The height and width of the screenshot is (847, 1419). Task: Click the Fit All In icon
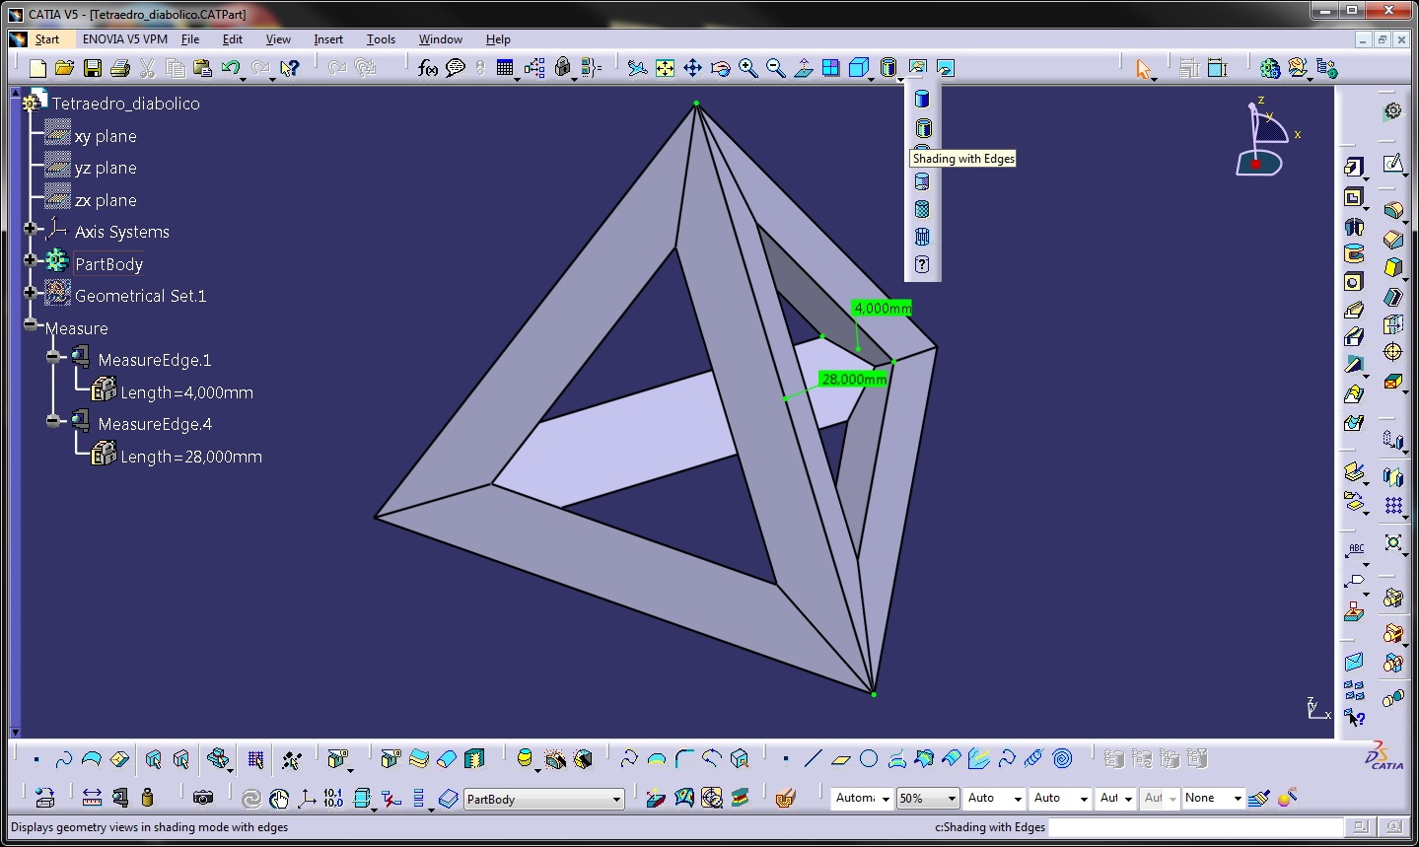tap(666, 68)
